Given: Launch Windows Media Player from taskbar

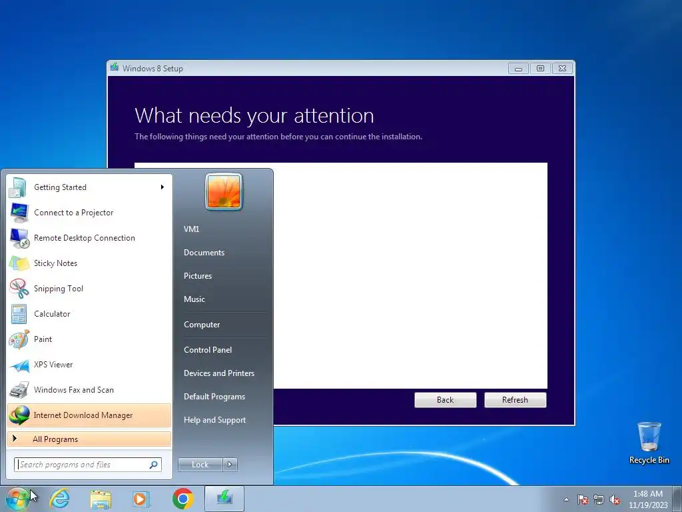Looking at the screenshot, I should 141,499.
